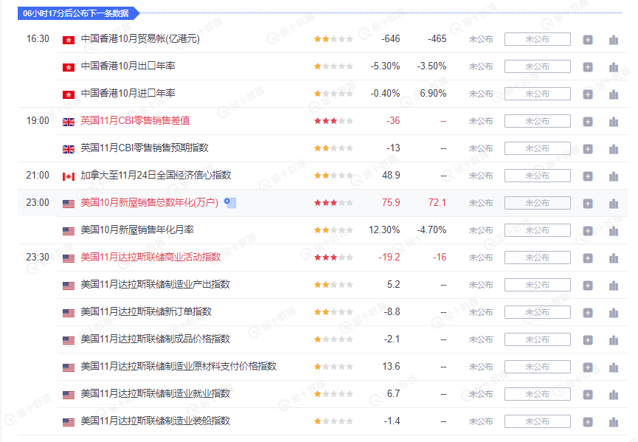The image size is (638, 442).
Task: Select the 16:30 time label
Action: pyautogui.click(x=38, y=38)
